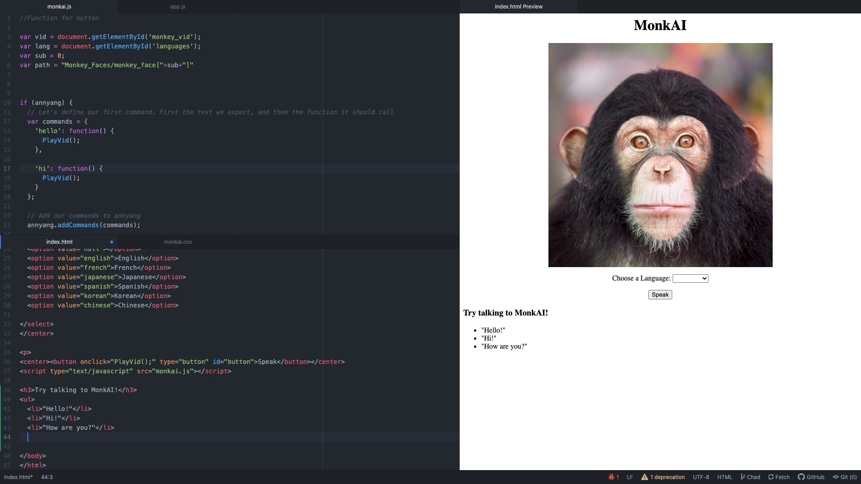Click the index.html modified dot indicator
The height and width of the screenshot is (484, 861).
pyautogui.click(x=112, y=242)
